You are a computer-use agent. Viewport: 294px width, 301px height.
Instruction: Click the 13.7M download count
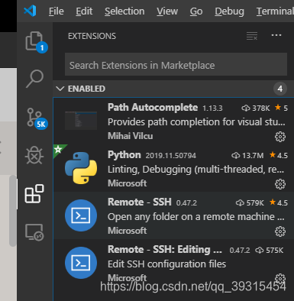247,155
